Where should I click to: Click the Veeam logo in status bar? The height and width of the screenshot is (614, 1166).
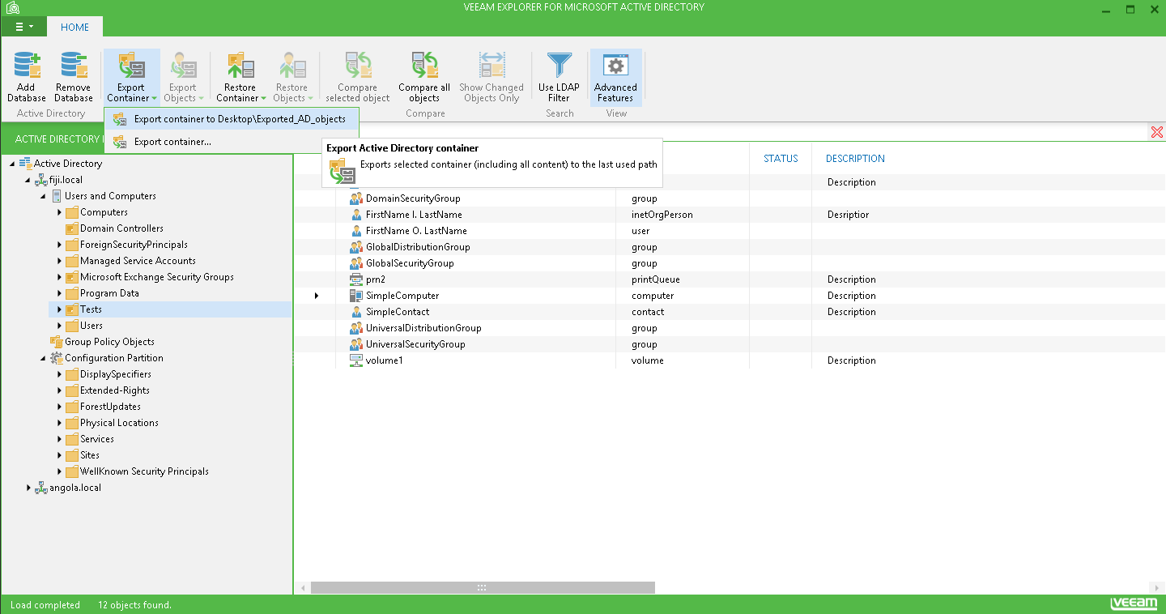coord(1133,604)
